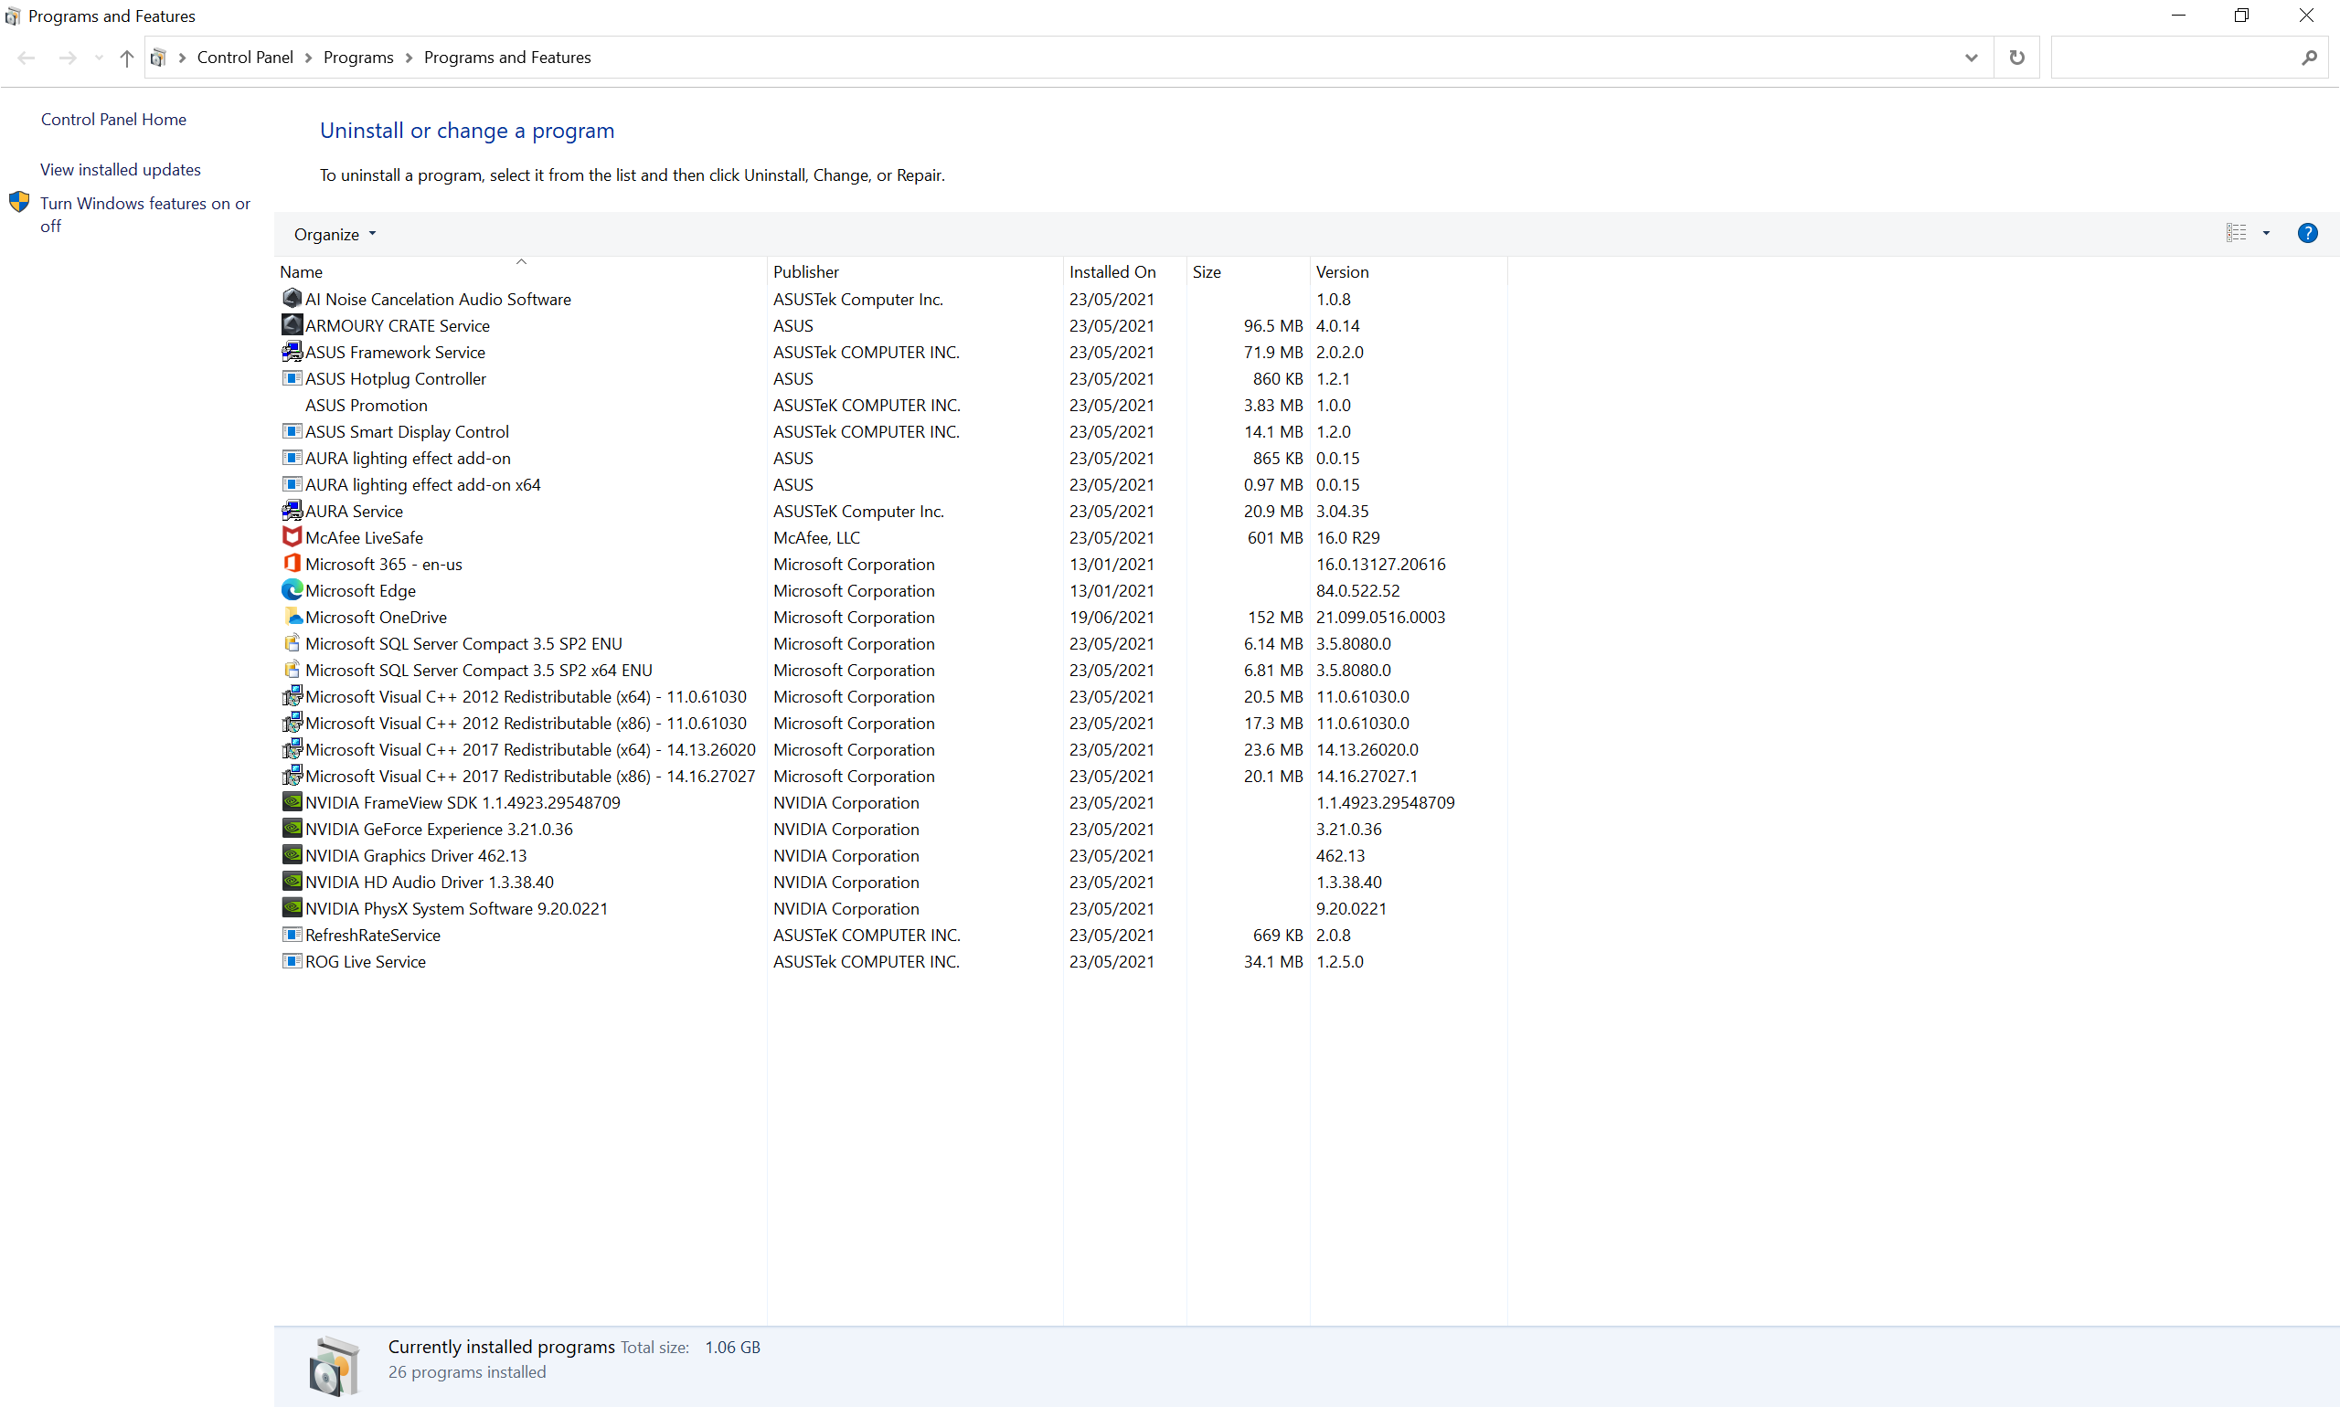This screenshot has width=2340, height=1407.
Task: Click the NVIDIA Graphics Driver icon
Action: (x=292, y=855)
